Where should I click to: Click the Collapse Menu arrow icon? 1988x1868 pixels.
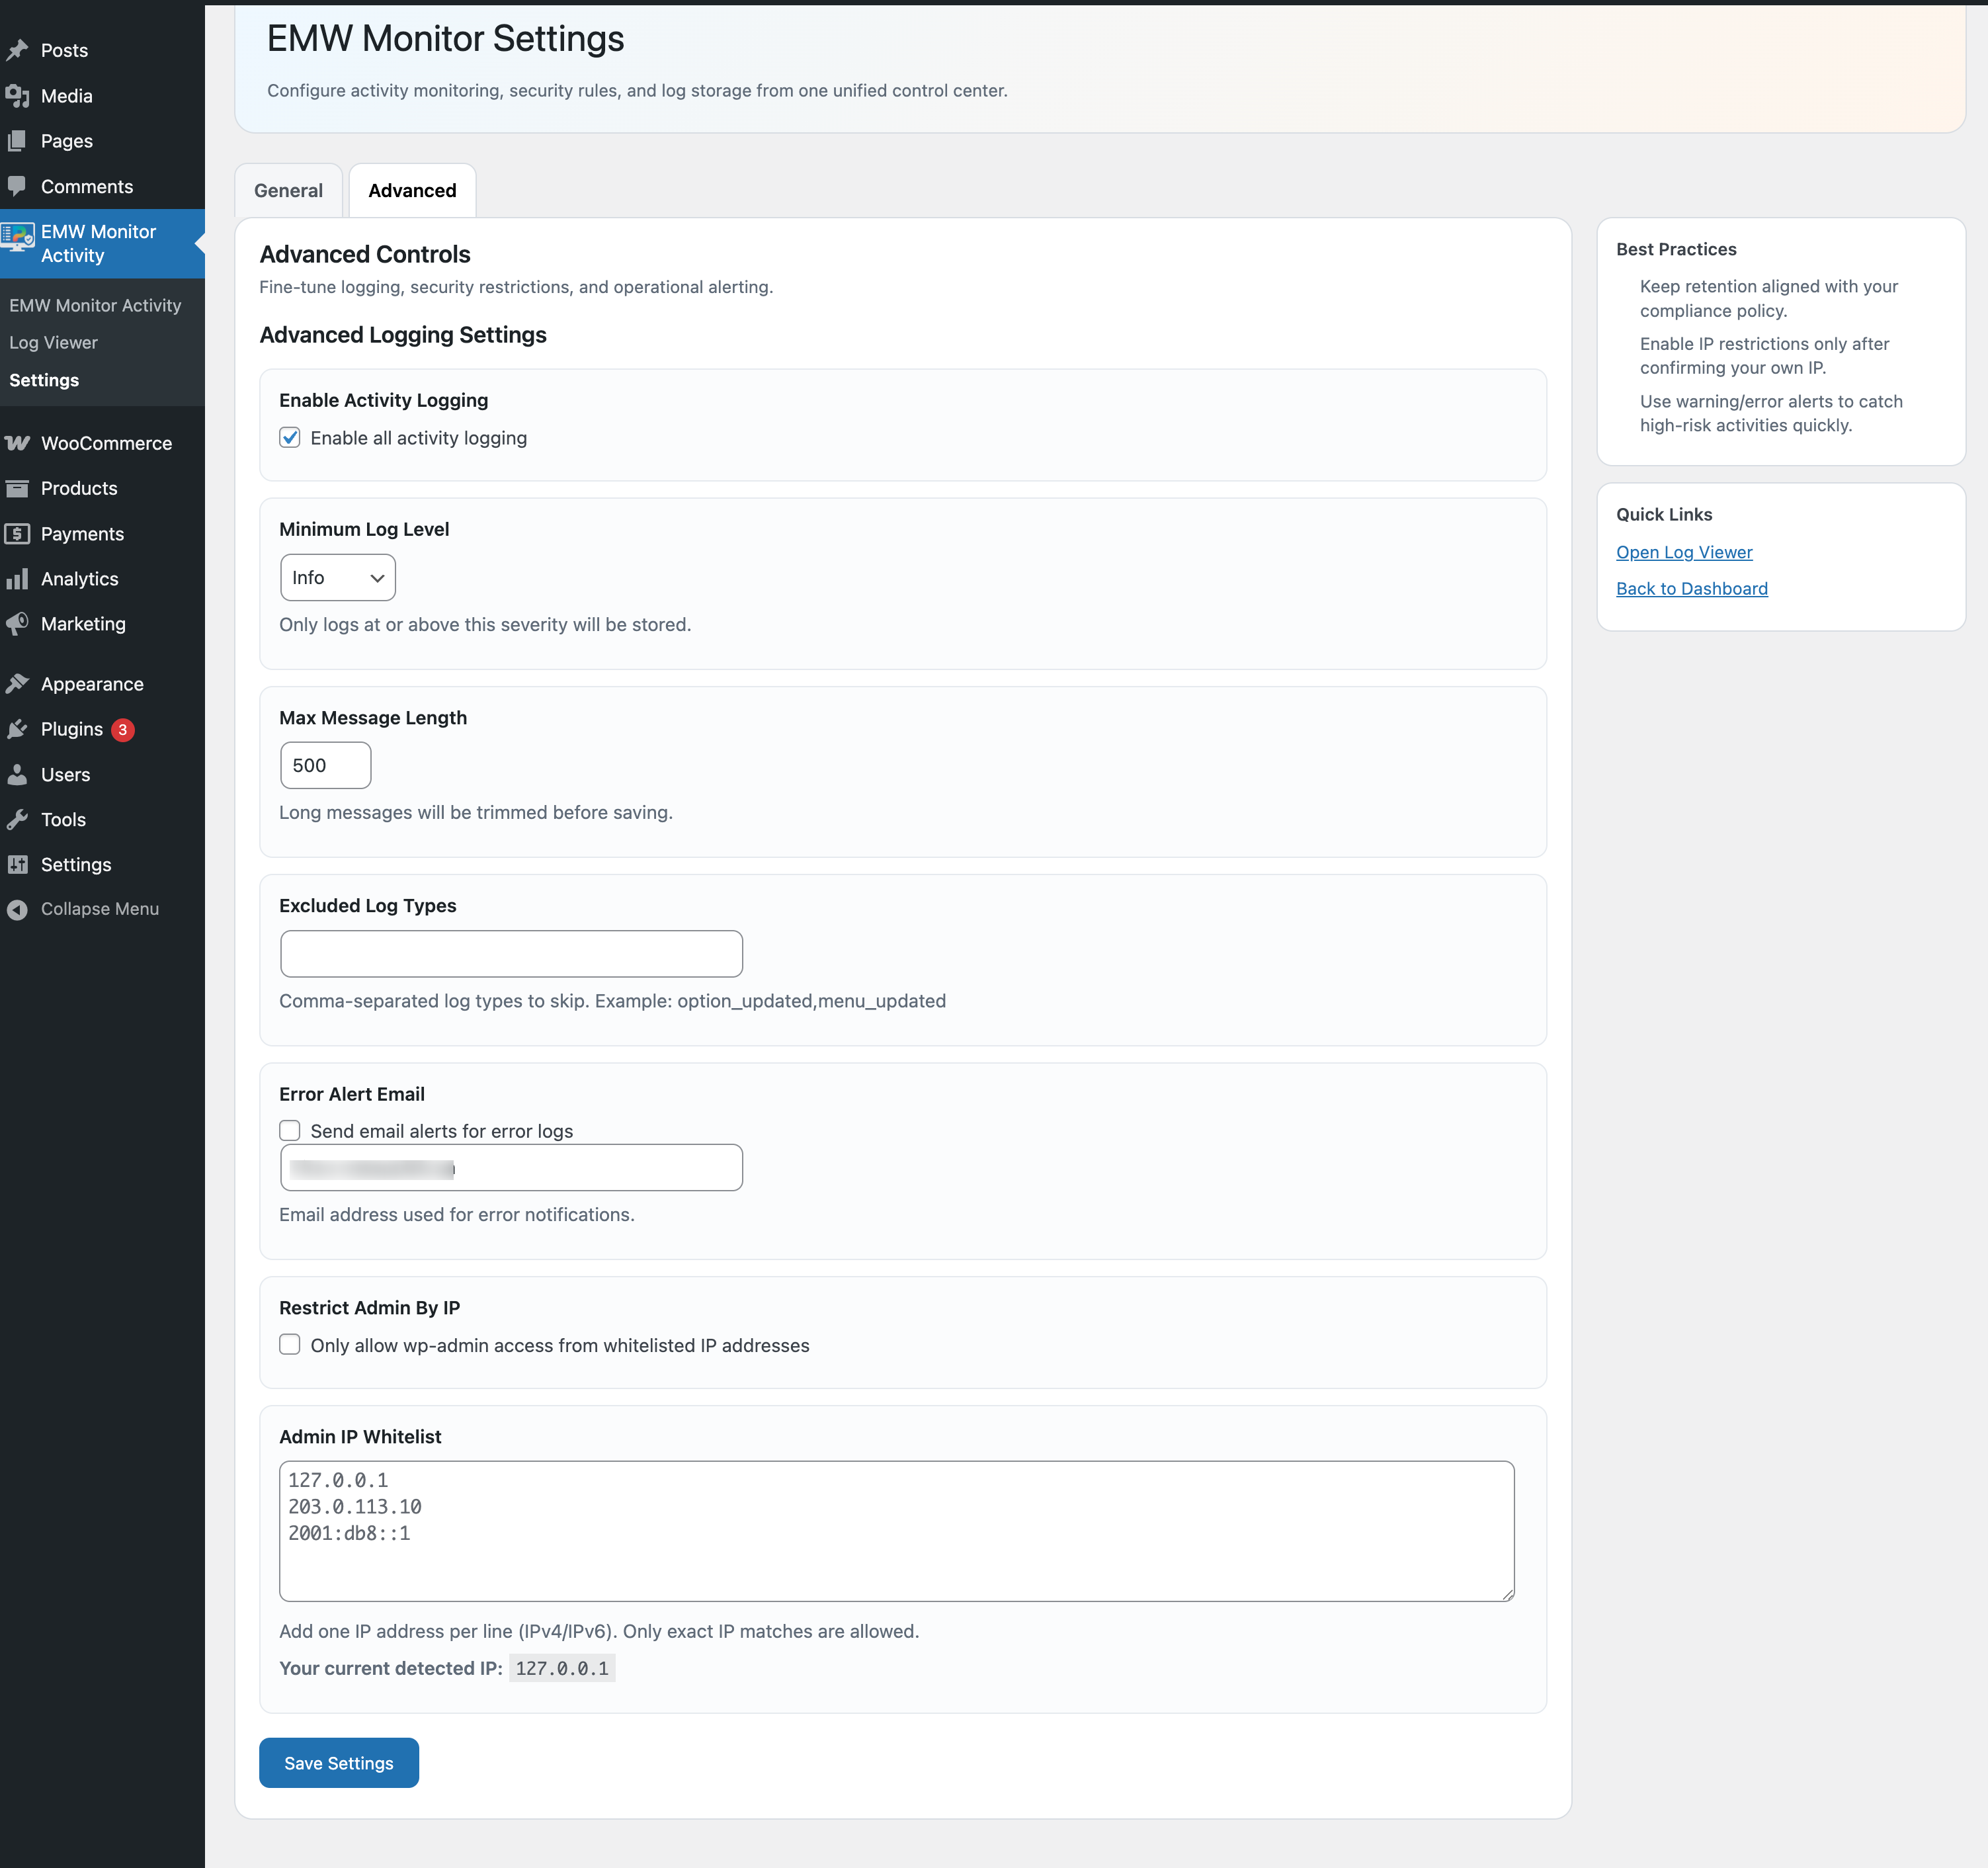17,909
